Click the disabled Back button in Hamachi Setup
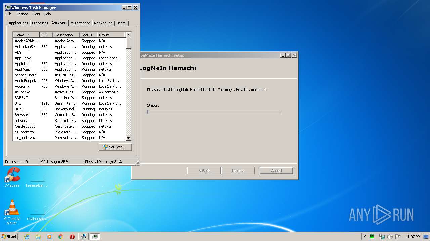430x241 pixels. tap(204, 171)
